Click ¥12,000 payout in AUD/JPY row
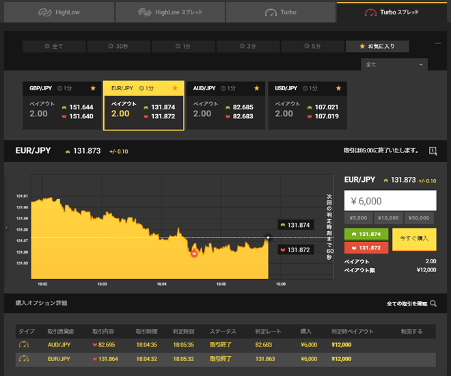Screen dimensions: 451x376 click(342, 345)
